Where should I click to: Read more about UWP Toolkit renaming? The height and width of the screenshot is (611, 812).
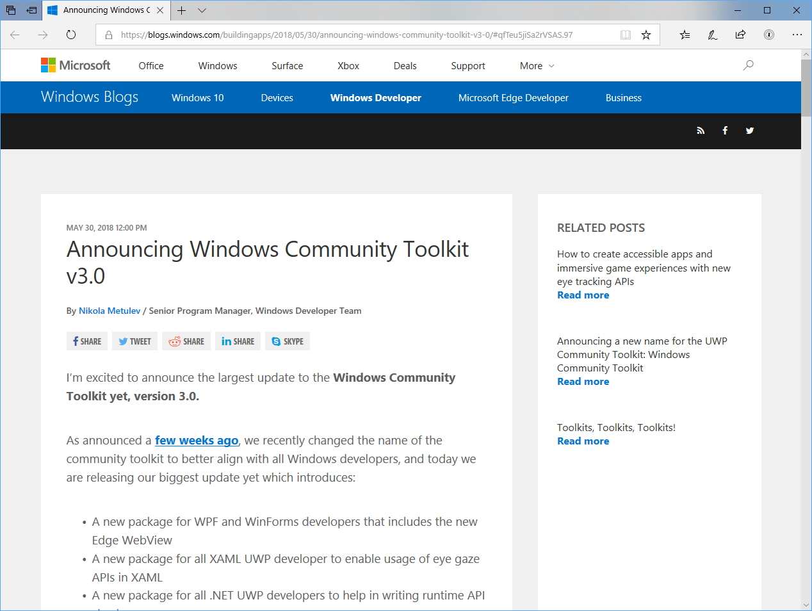[x=583, y=382]
